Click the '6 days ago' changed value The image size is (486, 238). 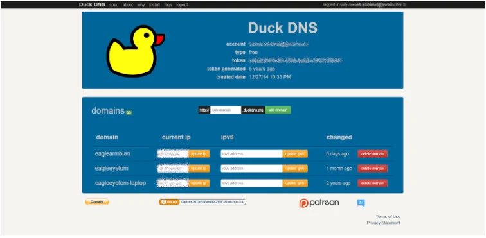click(x=337, y=154)
